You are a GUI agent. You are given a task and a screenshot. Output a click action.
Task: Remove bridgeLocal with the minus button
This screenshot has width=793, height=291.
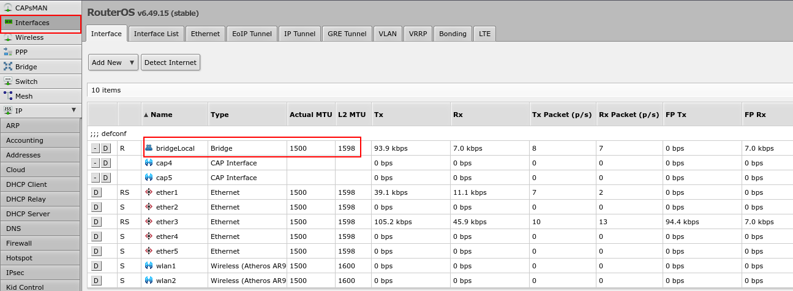(x=95, y=148)
